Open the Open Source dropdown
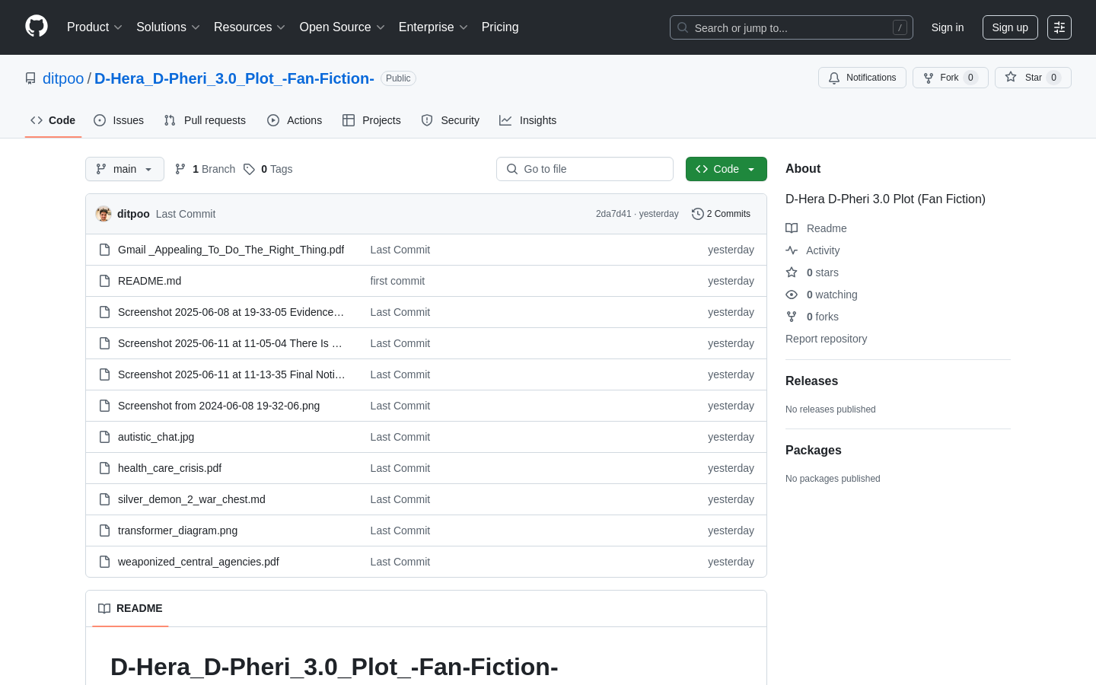The height and width of the screenshot is (685, 1096). tap(342, 27)
